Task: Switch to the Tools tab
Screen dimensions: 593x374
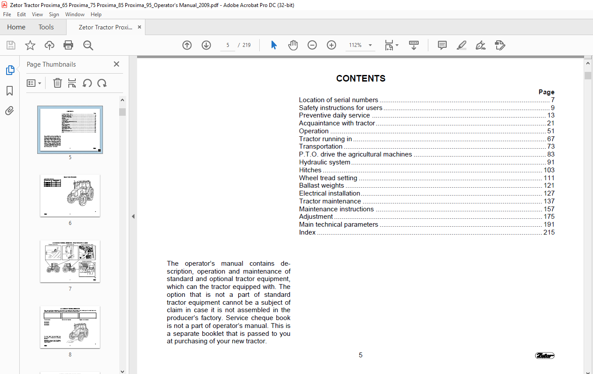Action: (46, 27)
